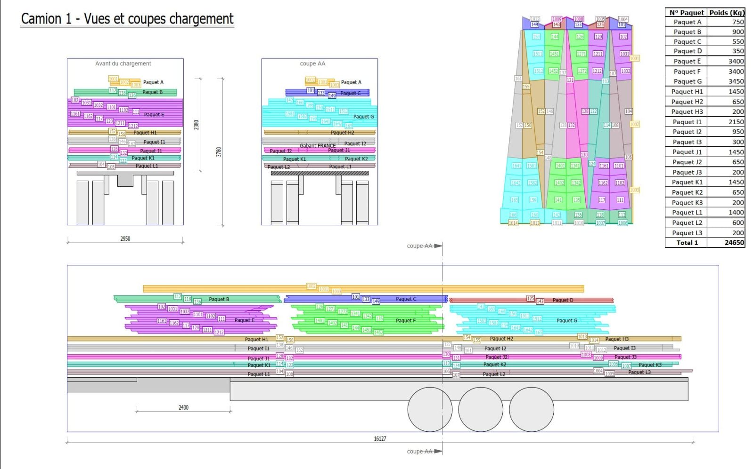The image size is (754, 469).
Task: Click the 900 weight value for Paquet B
Action: pyautogui.click(x=738, y=32)
